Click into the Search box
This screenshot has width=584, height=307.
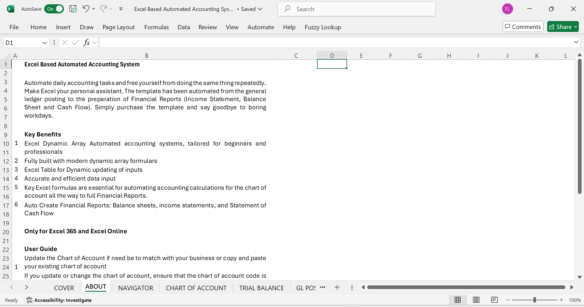coord(356,9)
